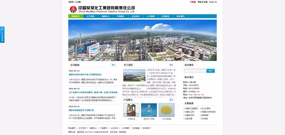Open 新闻中心 in the top navigation bar
This screenshot has width=285, height=135.
point(105,16)
